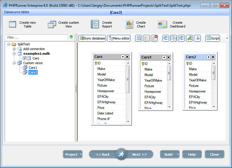Click the Cars2 list scroll up arrow
The width and height of the screenshot is (232, 168).
pos(214,63)
